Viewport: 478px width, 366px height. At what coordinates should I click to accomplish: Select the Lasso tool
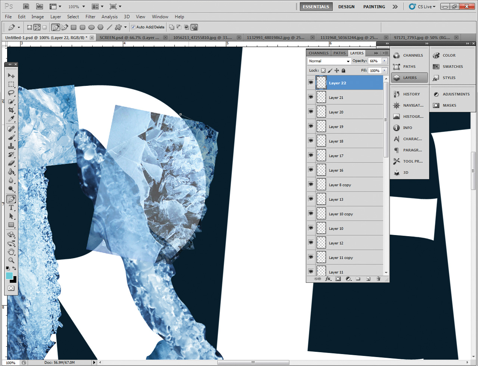[11, 93]
